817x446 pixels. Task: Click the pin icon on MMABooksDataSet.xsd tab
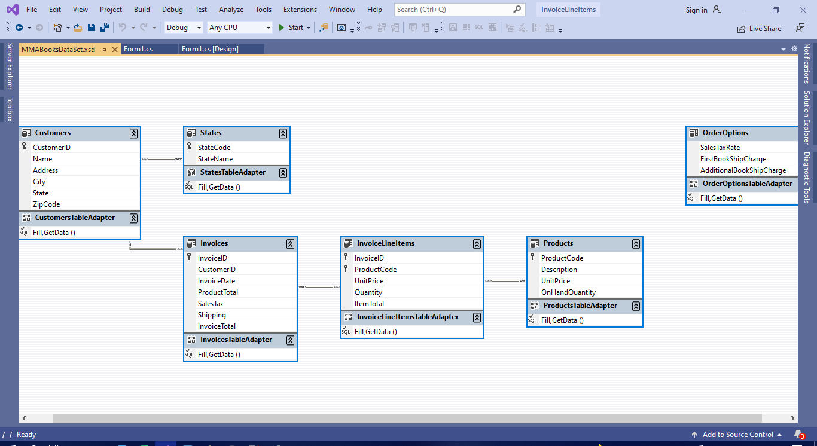(x=103, y=50)
